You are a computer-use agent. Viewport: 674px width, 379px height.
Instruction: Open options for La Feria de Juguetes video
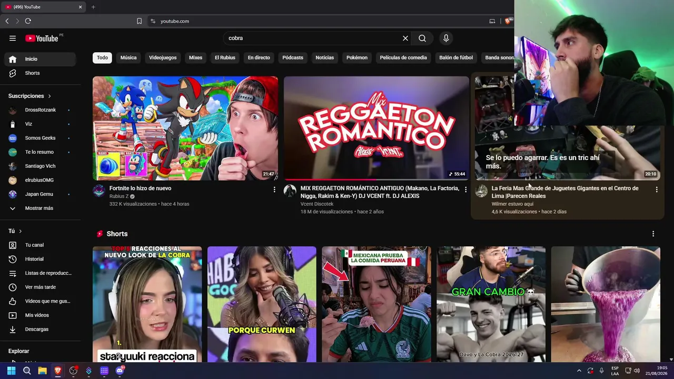657,189
